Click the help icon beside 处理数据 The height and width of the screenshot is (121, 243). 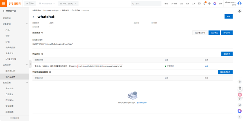(x=42, y=33)
